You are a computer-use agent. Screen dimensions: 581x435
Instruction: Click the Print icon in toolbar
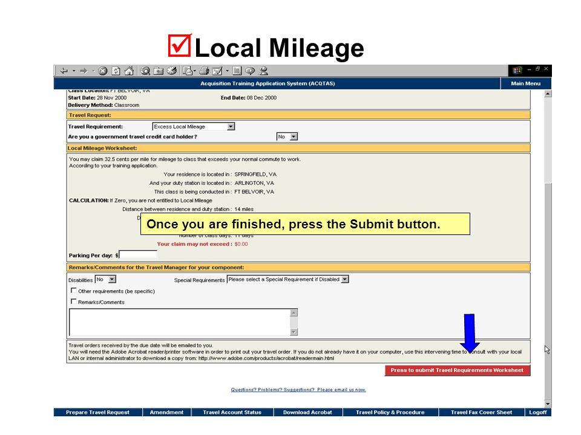pos(204,71)
